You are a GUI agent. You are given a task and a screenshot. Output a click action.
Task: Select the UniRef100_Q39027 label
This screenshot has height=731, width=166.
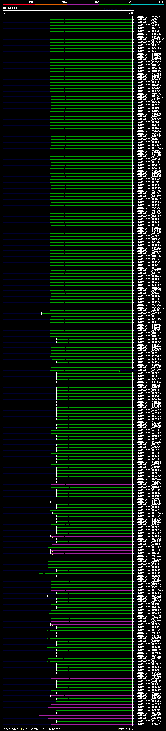point(149,373)
